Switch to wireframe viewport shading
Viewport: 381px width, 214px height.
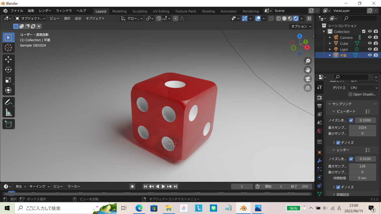pos(278,18)
